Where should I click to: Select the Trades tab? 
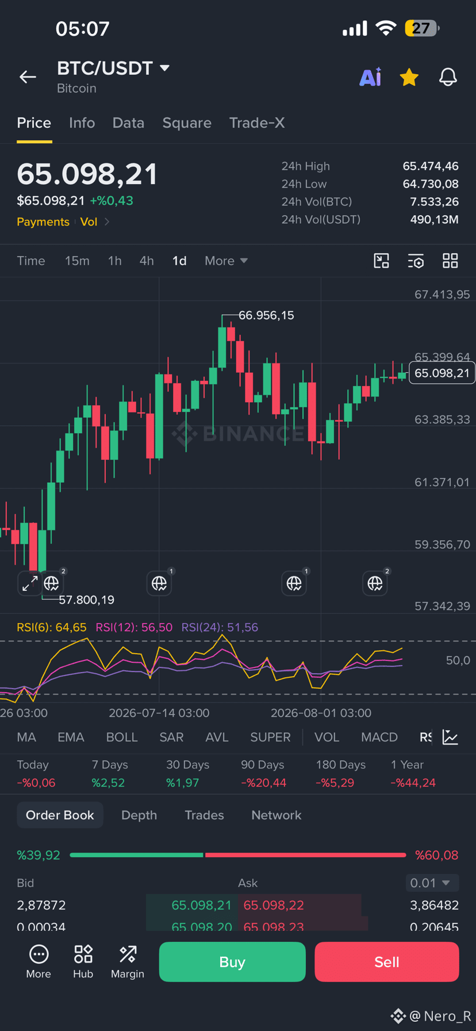pyautogui.click(x=204, y=815)
